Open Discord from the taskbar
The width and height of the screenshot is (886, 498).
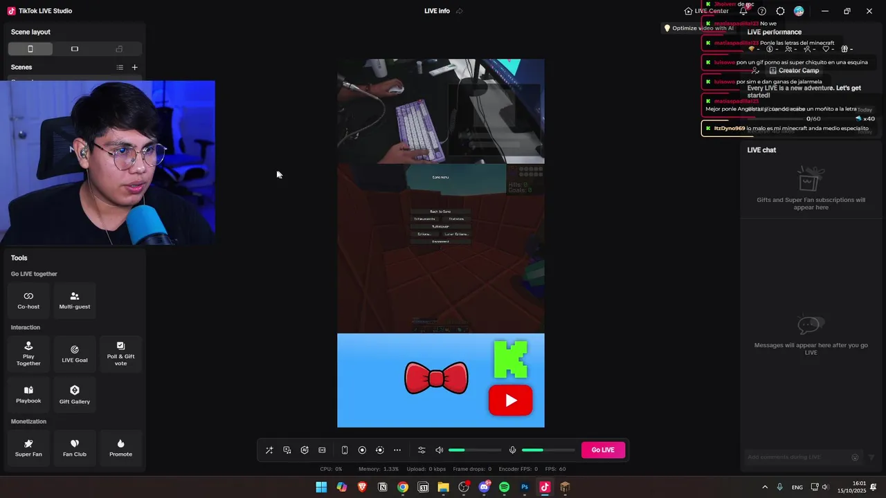484,487
